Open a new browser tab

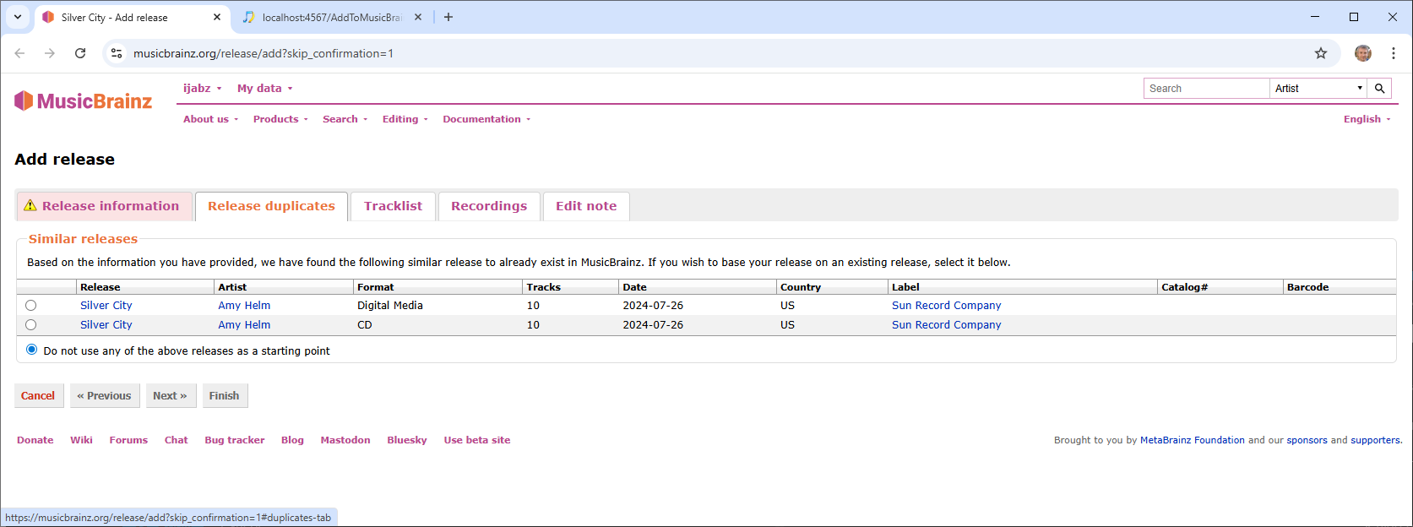click(448, 17)
